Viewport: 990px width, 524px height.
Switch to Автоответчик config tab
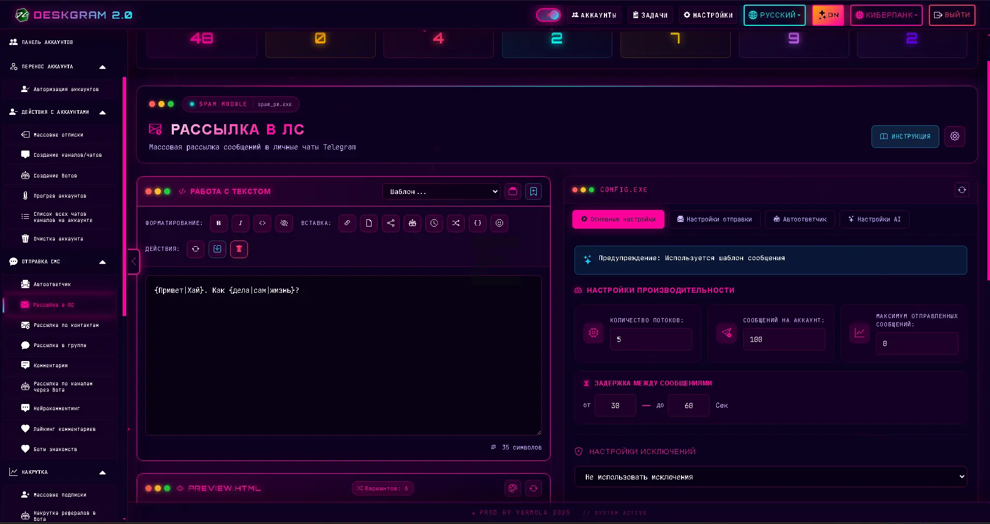(800, 219)
